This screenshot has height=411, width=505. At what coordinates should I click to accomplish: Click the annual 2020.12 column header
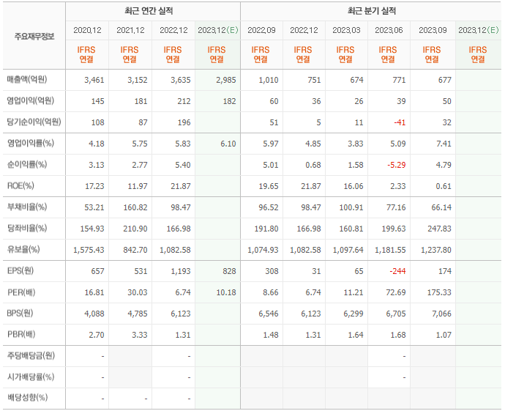(x=87, y=30)
